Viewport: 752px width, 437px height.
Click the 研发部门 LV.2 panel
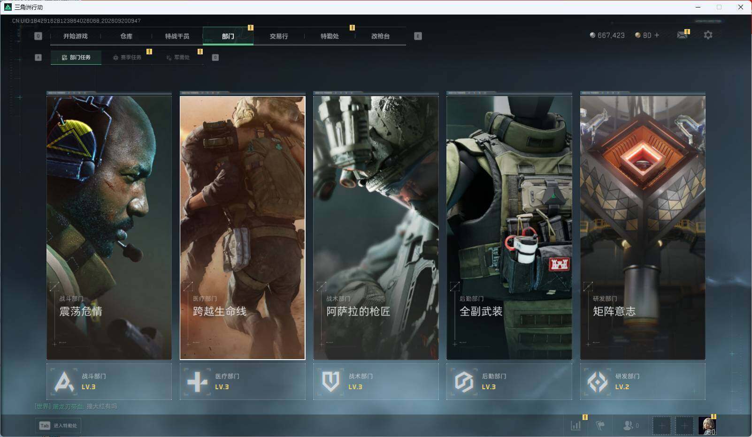643,382
